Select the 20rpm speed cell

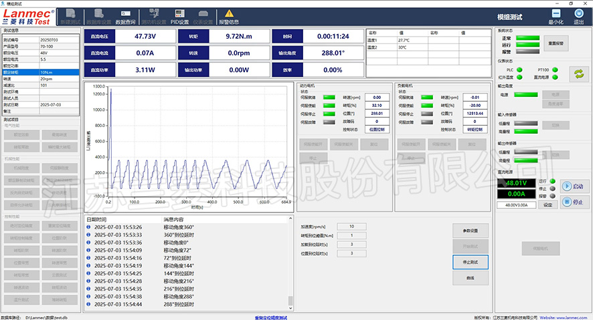click(x=60, y=79)
